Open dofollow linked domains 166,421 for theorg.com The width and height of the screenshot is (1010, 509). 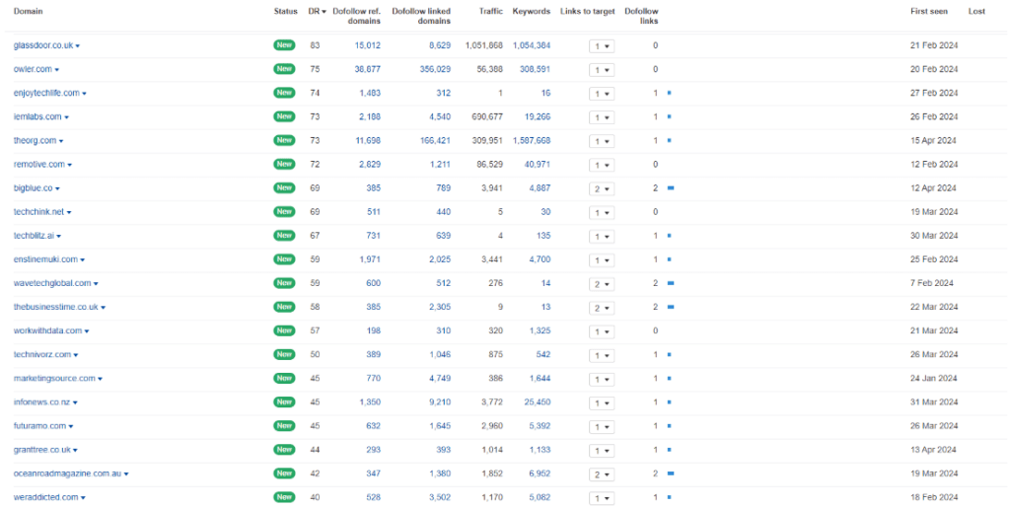pos(435,141)
